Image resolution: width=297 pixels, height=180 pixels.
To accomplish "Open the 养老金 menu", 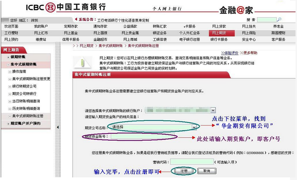I will pyautogui.click(x=279, y=26).
